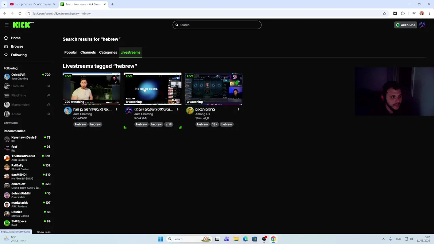
Task: Open browser extensions puzzle icon
Action: coord(403,14)
